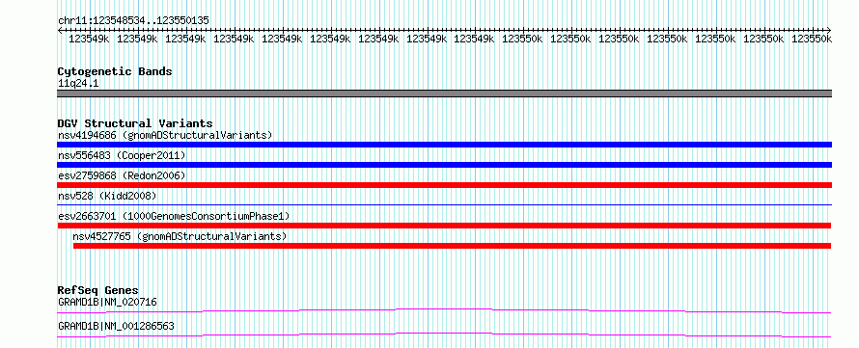This screenshot has height=348, width=859.
Task: Click the nsv528 (Kidd2008) label
Action: pyautogui.click(x=107, y=196)
